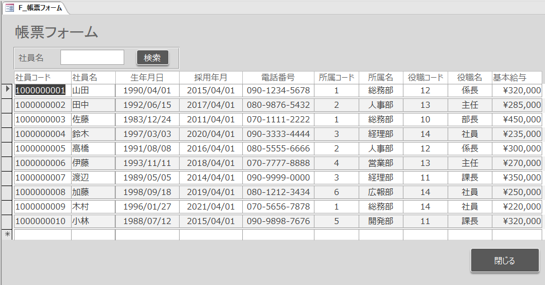Image resolution: width=545 pixels, height=285 pixels.
Task: Click empty 社員コード cell in new row
Action: [43, 235]
